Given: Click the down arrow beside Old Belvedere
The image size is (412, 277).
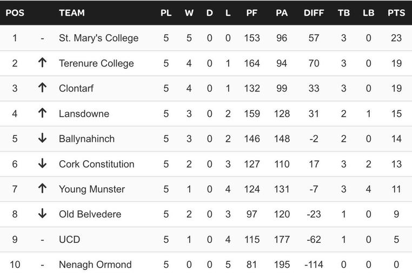Looking at the screenshot, I should click(x=42, y=213).
